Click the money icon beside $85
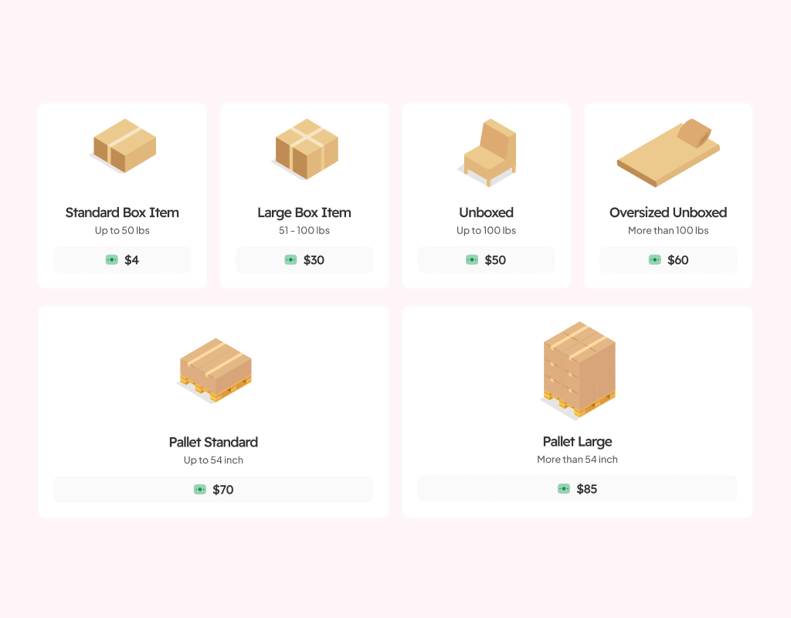This screenshot has width=791, height=618. point(564,489)
